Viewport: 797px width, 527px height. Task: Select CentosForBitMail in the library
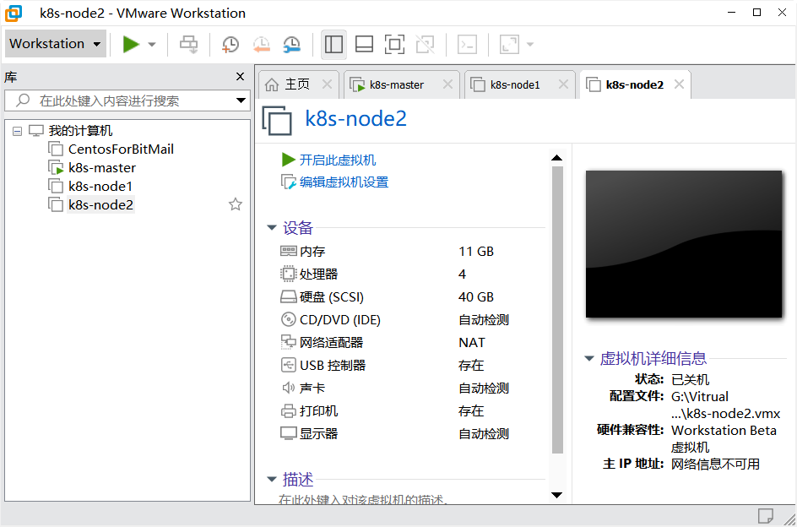click(121, 149)
